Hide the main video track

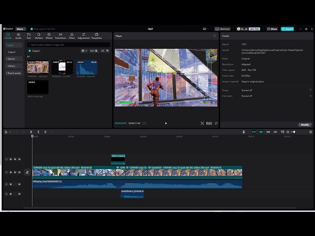click(15, 172)
